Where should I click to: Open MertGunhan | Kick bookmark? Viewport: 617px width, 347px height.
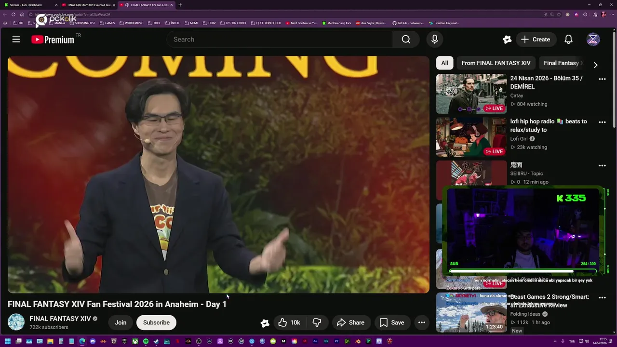coord(337,23)
